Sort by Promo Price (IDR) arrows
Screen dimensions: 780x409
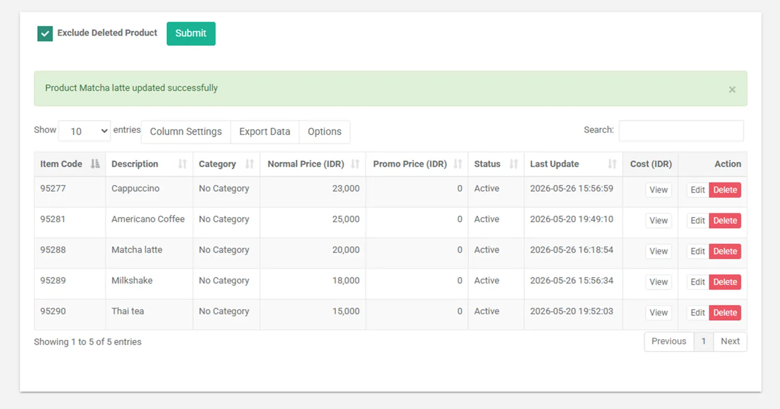pos(458,164)
